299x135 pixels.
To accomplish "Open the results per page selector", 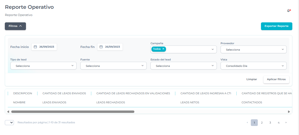I will coord(9,122).
